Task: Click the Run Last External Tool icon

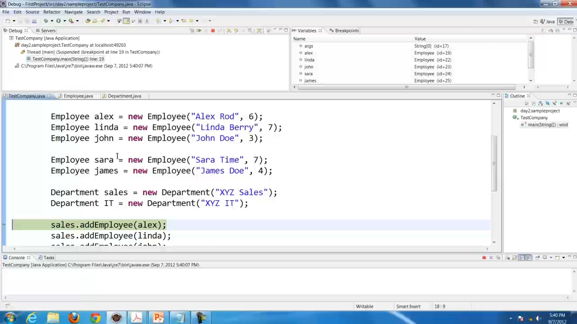Action: pos(71,21)
